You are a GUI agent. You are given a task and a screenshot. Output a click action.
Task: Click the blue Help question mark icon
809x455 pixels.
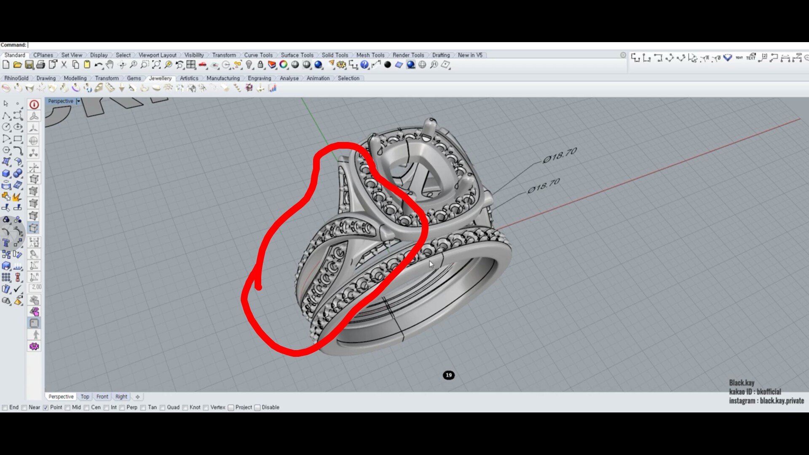364,65
